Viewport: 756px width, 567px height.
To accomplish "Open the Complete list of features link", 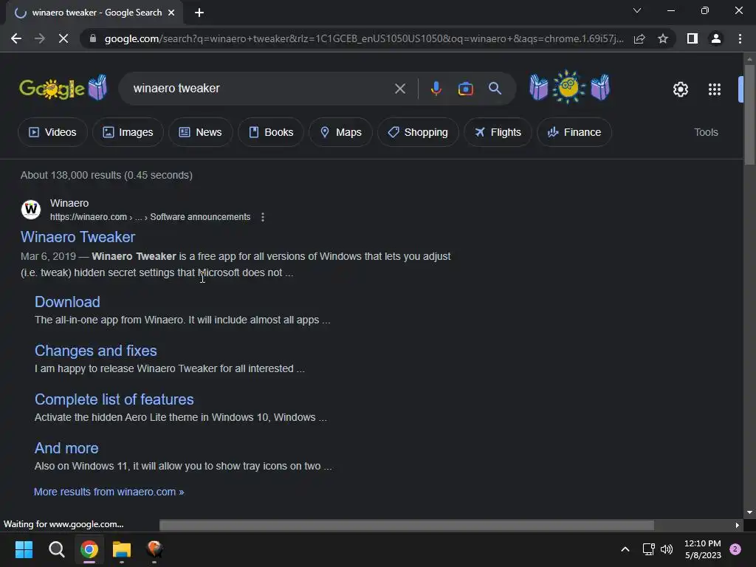I will coord(114,399).
